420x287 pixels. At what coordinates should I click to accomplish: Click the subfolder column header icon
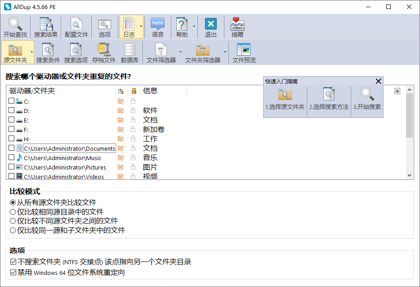(x=121, y=91)
